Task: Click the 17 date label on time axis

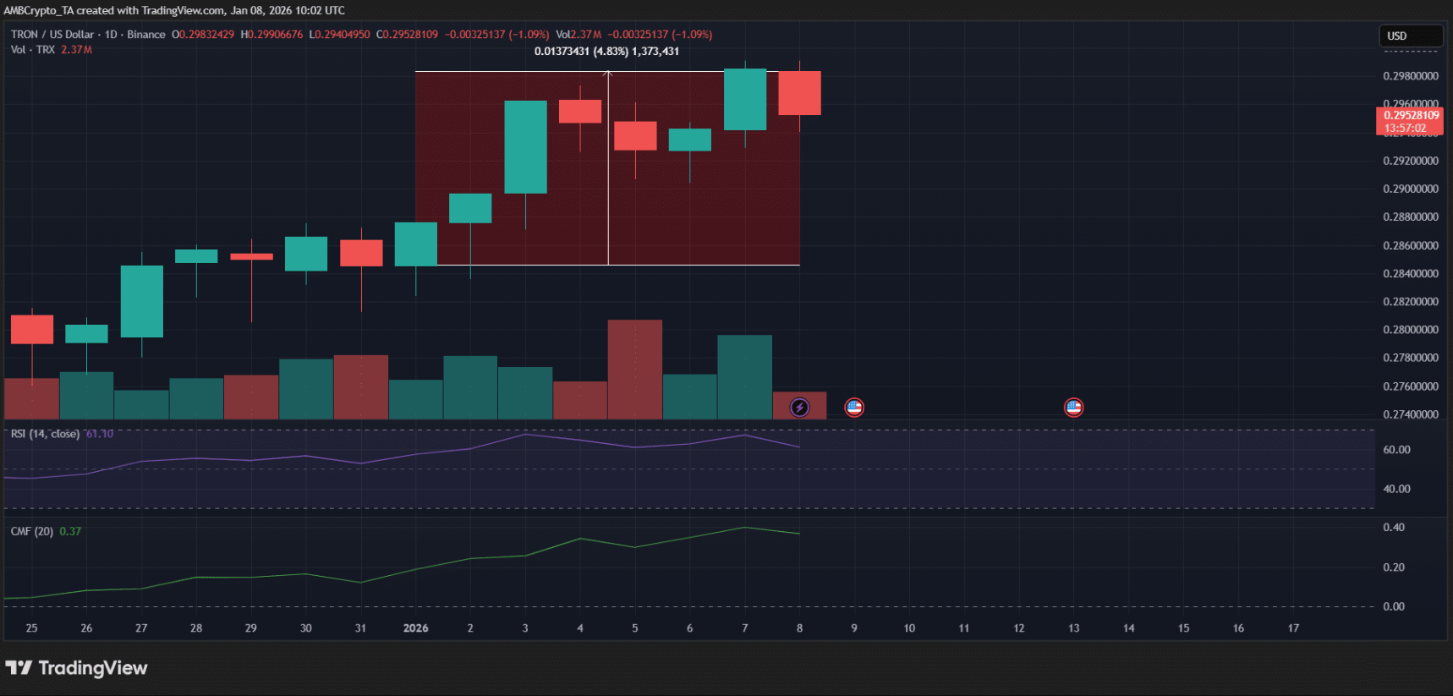Action: (x=1293, y=628)
